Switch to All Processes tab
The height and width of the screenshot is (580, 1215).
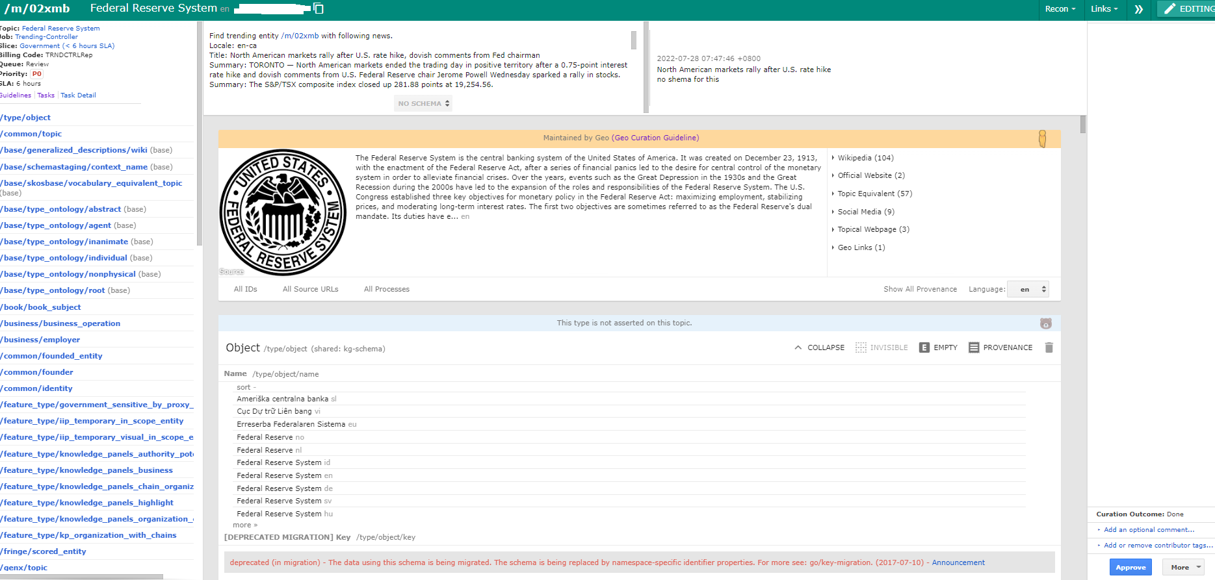click(x=387, y=289)
